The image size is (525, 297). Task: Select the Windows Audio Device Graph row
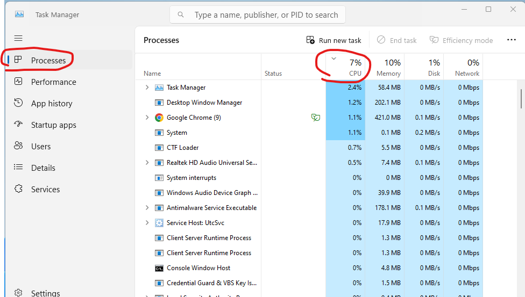click(212, 193)
